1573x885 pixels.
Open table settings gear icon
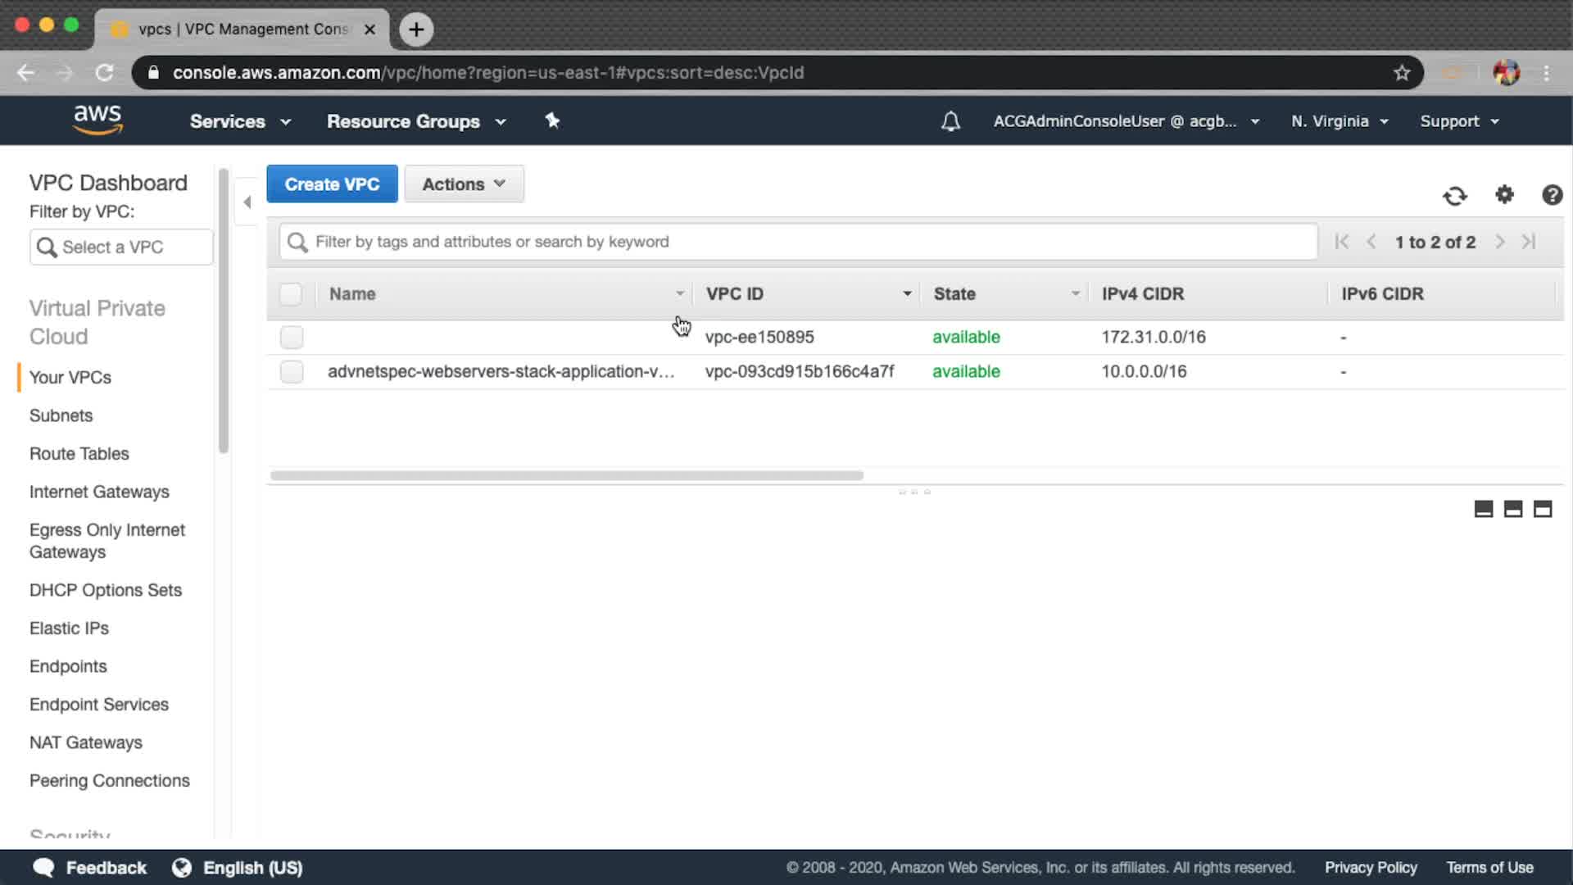1504,195
